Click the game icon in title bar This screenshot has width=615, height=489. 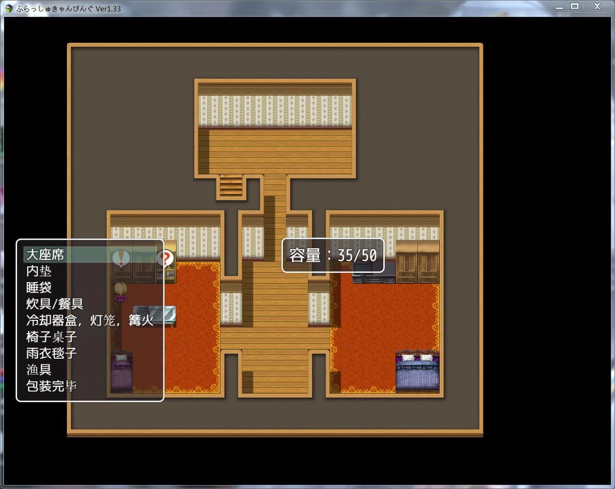click(9, 8)
